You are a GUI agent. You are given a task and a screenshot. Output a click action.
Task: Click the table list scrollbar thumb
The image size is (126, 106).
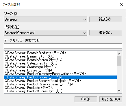[119, 61]
